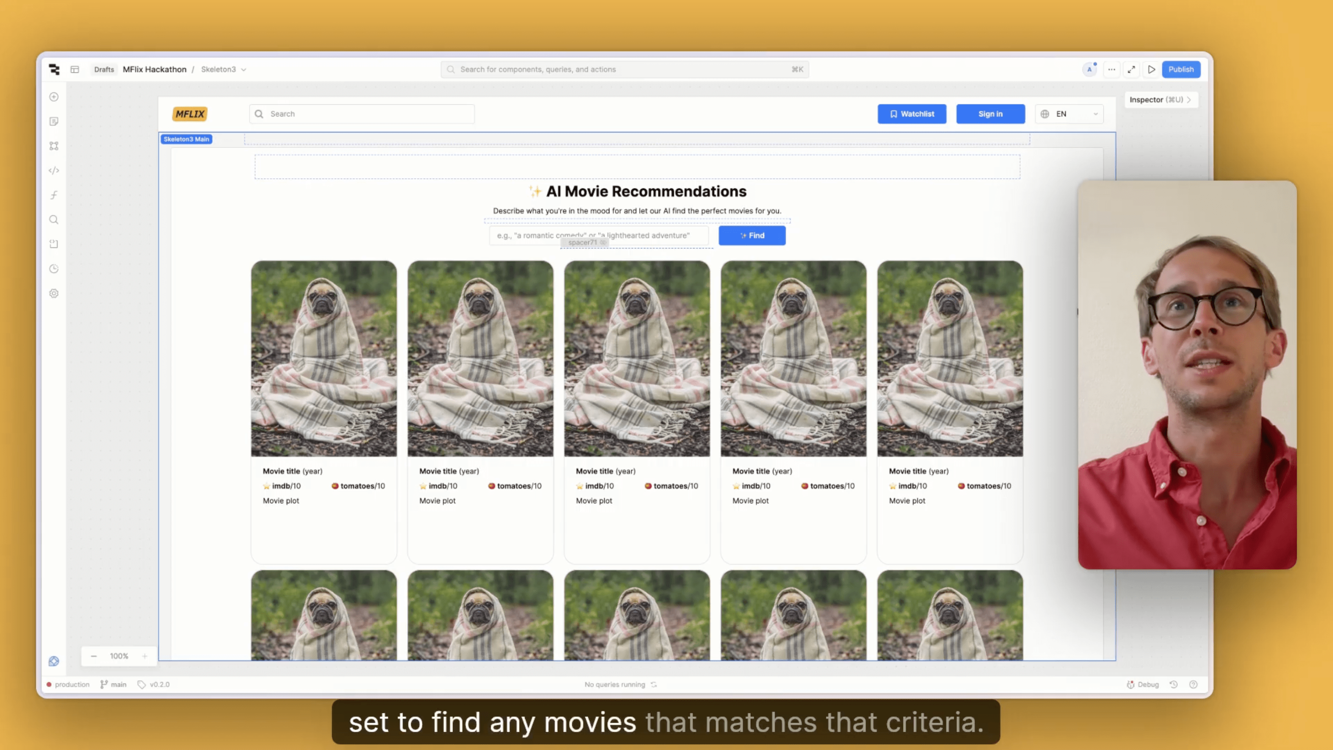Open the search icon in left sidebar

pyautogui.click(x=54, y=219)
